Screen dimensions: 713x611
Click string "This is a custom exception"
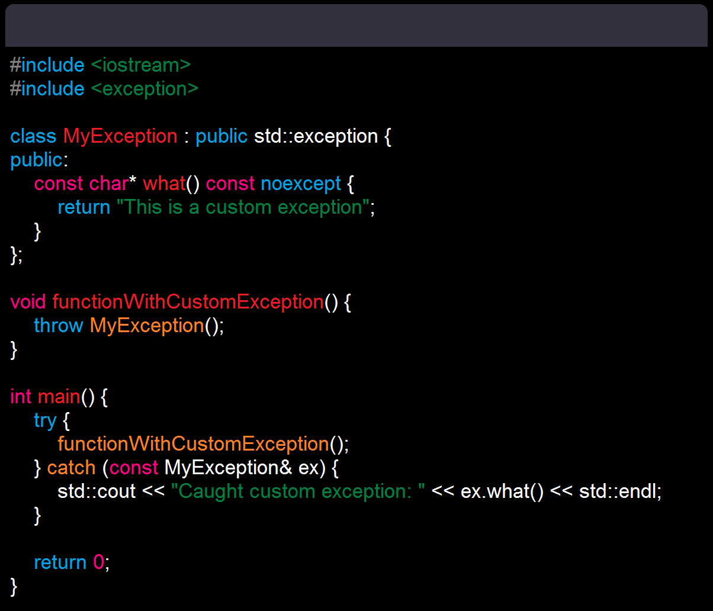[243, 207]
